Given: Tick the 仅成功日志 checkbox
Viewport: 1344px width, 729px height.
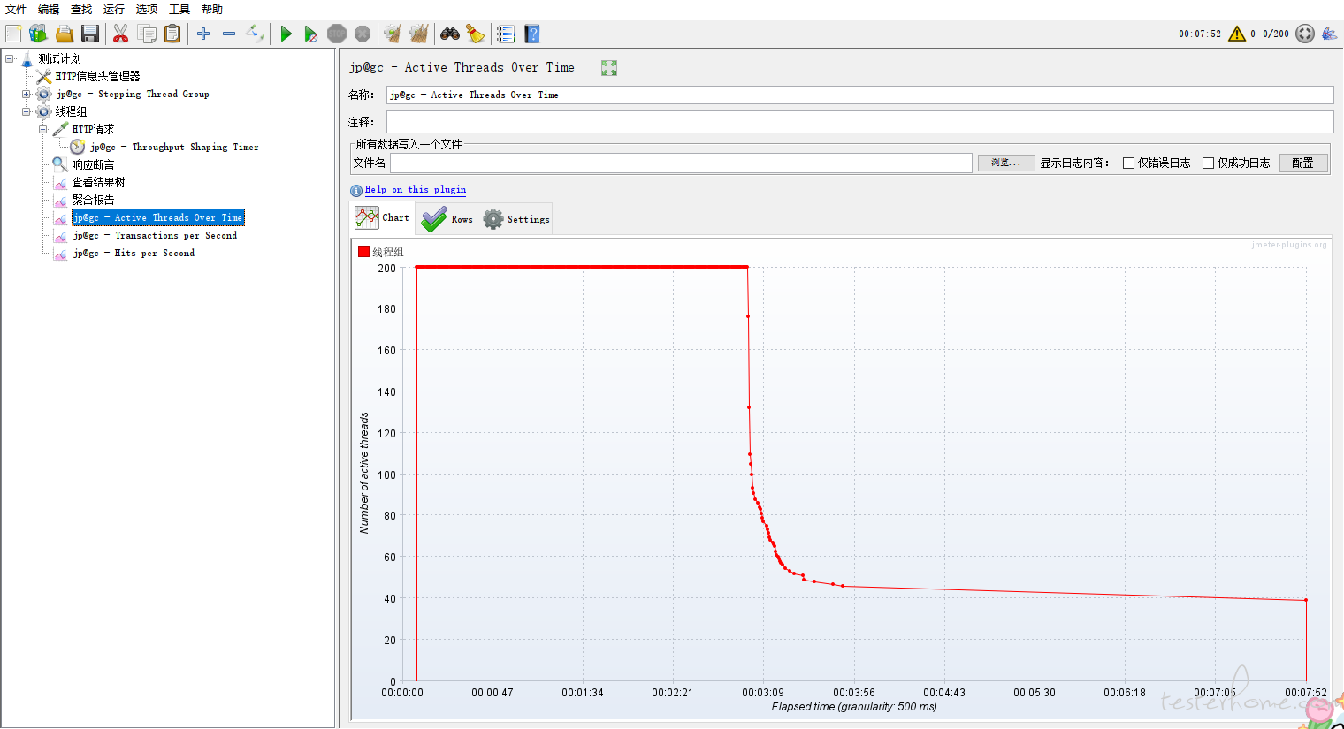Looking at the screenshot, I should tap(1208, 163).
